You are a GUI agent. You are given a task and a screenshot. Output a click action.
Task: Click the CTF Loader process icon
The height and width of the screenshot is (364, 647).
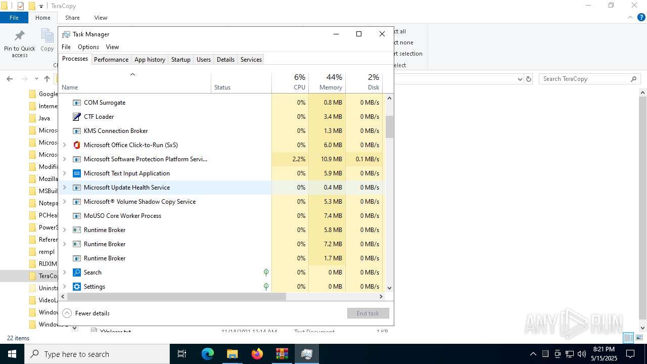[x=77, y=117]
